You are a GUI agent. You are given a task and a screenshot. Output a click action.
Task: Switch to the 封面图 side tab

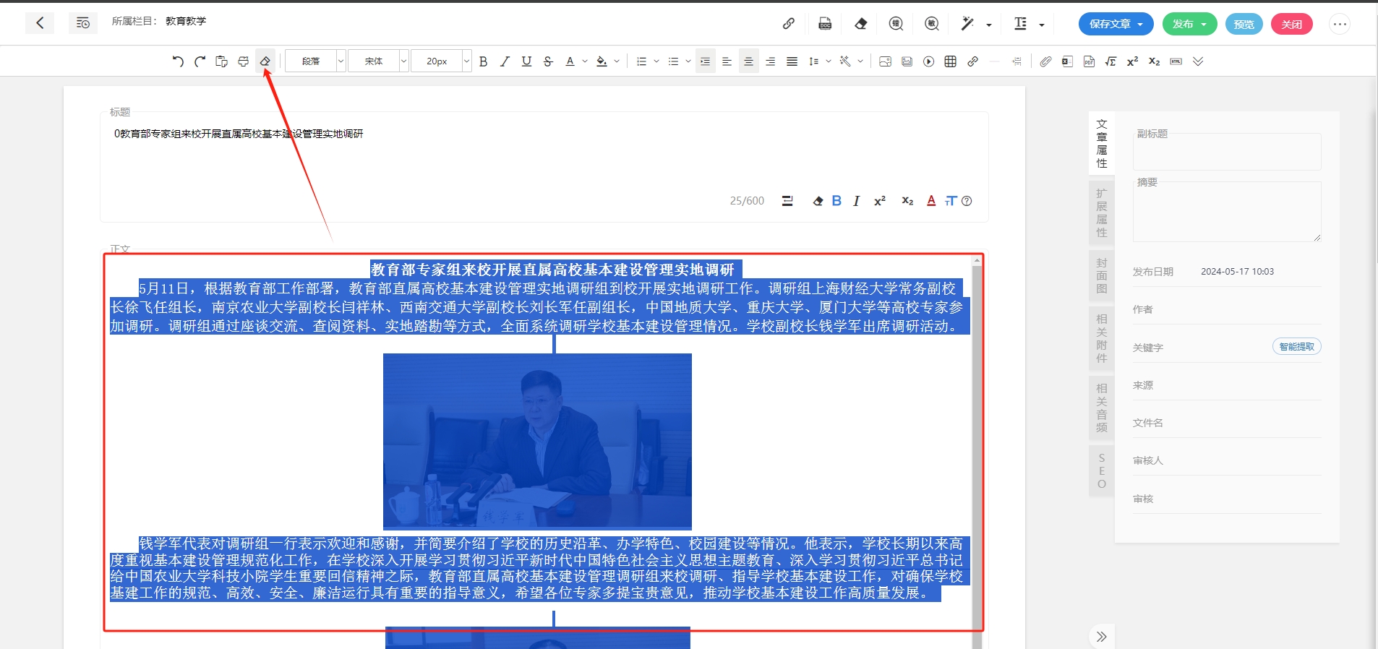pyautogui.click(x=1101, y=275)
